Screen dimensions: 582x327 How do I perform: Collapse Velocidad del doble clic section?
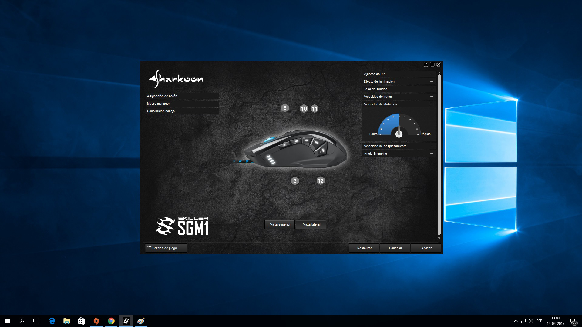[399, 104]
